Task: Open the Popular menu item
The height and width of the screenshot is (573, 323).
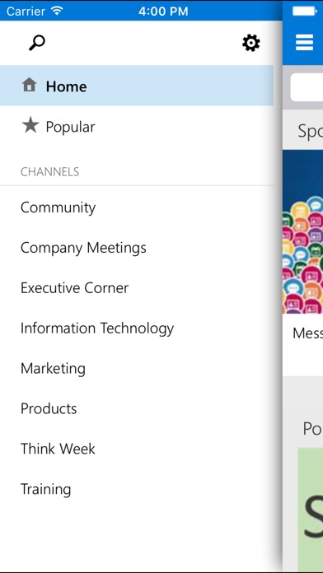Action: [x=137, y=126]
